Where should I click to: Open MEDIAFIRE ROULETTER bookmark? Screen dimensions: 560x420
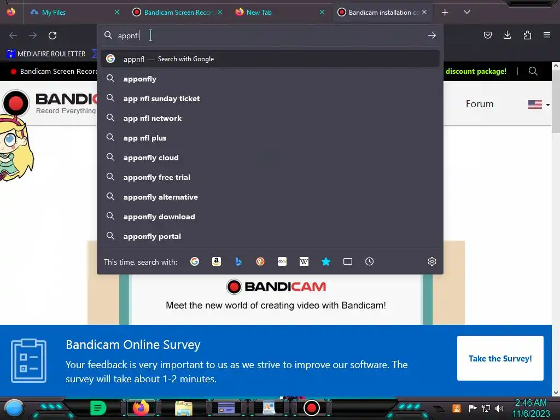46,54
